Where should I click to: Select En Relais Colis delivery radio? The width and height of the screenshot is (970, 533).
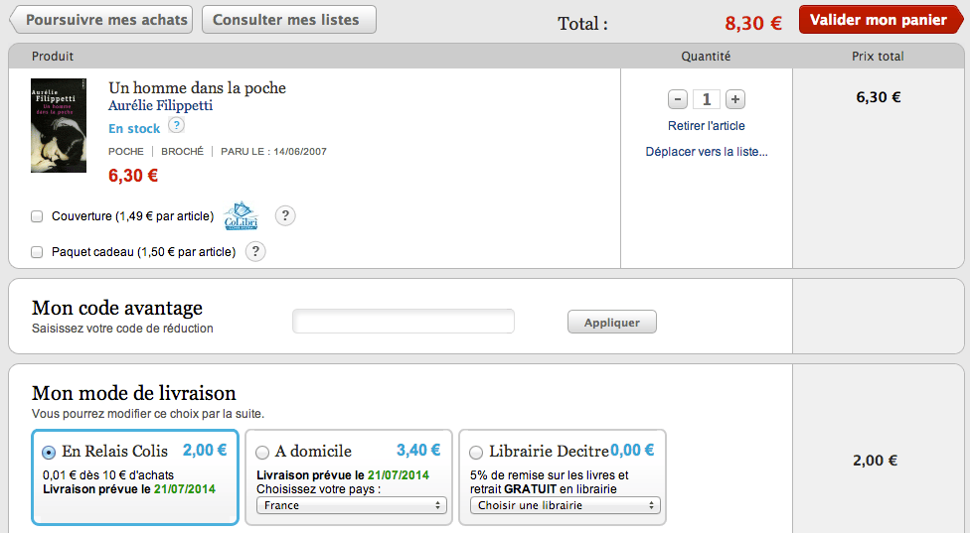pyautogui.click(x=49, y=452)
